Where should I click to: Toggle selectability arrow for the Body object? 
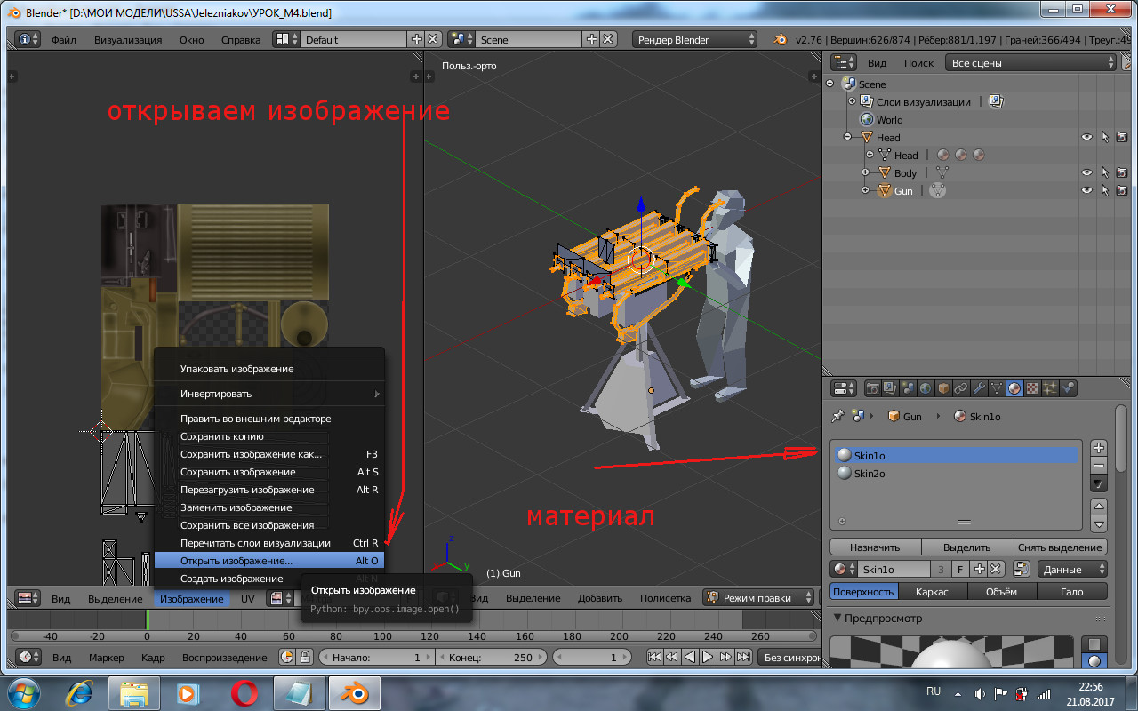1104,172
